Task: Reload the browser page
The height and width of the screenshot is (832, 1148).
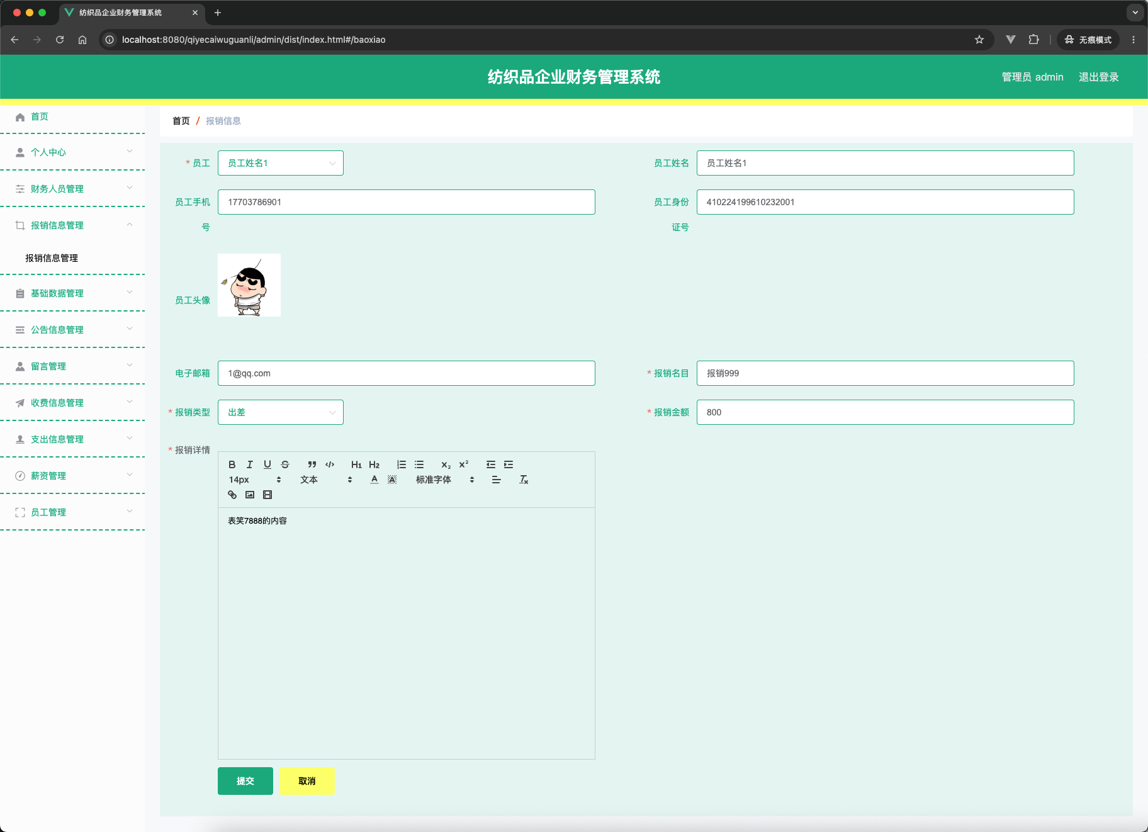Action: (x=60, y=40)
